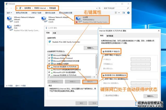The image size is (166, 110).
Task: Click the Realtek PCIe GBE adapter icon in properties
Action: pyautogui.click(x=50, y=42)
